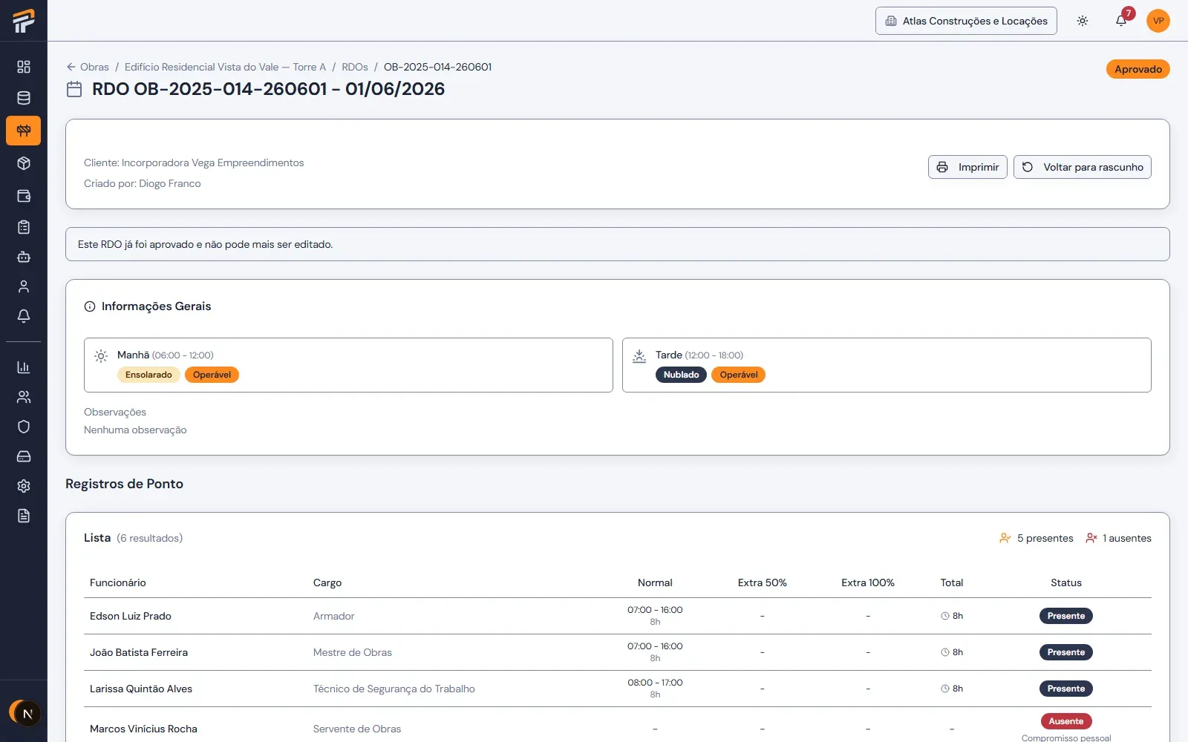Click the Status column header
Image resolution: width=1188 pixels, height=742 pixels.
coord(1066,582)
